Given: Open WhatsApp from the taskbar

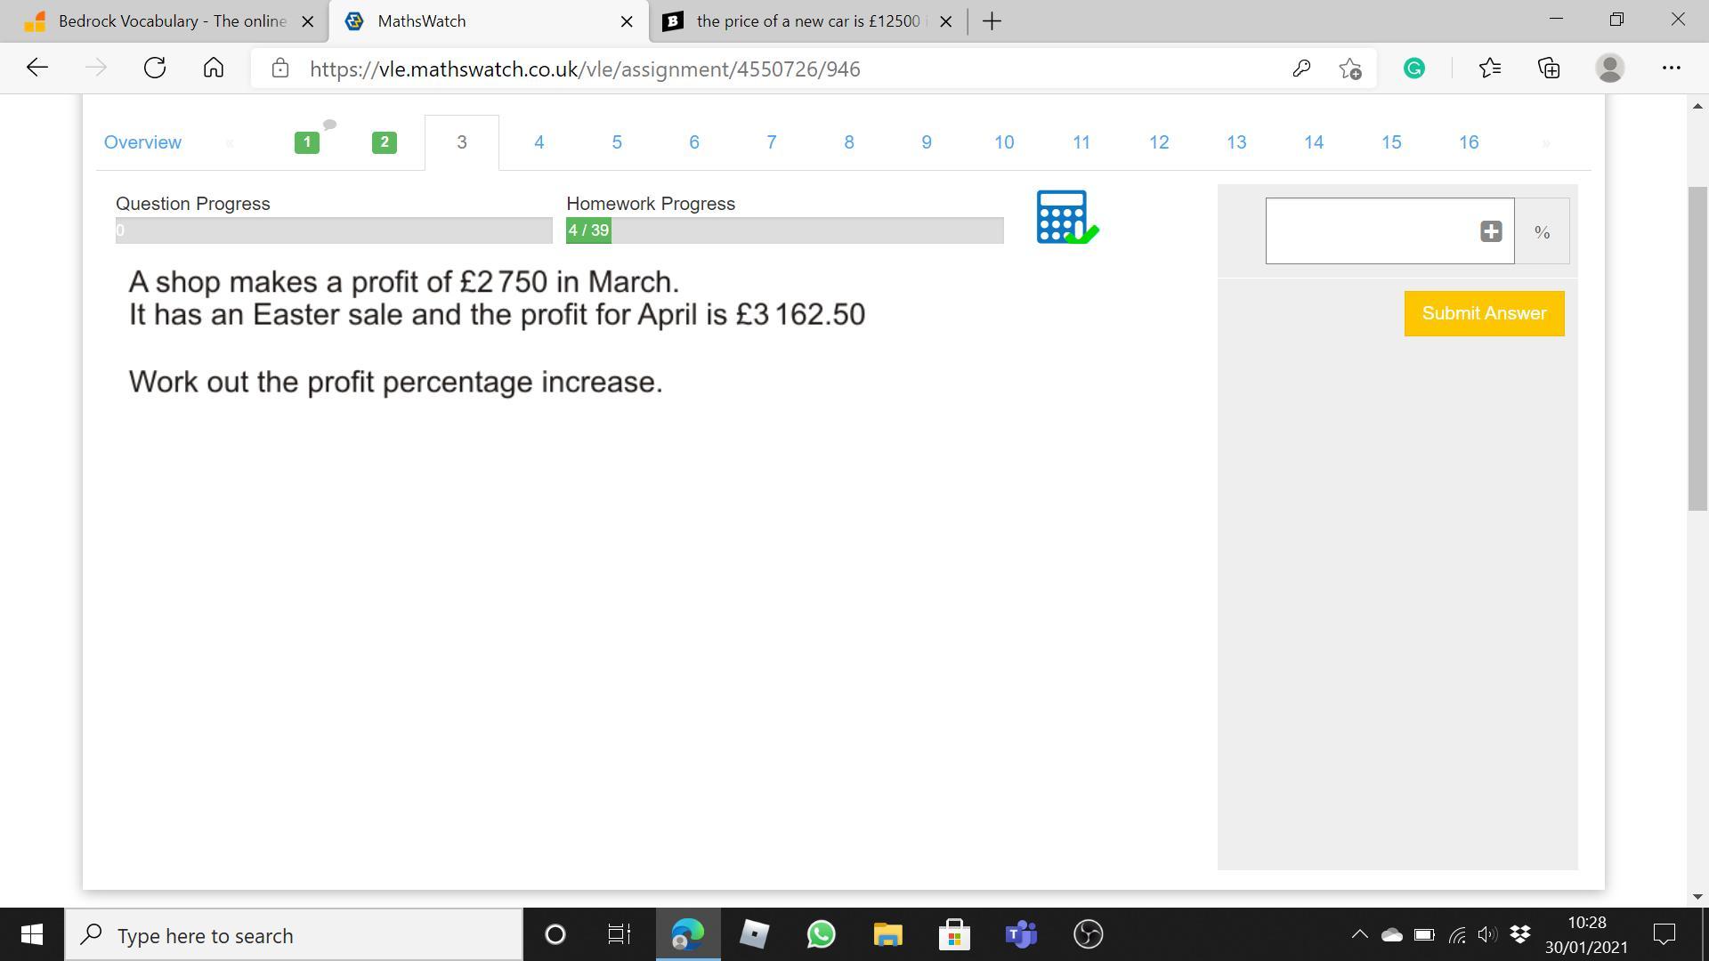Looking at the screenshot, I should [821, 934].
